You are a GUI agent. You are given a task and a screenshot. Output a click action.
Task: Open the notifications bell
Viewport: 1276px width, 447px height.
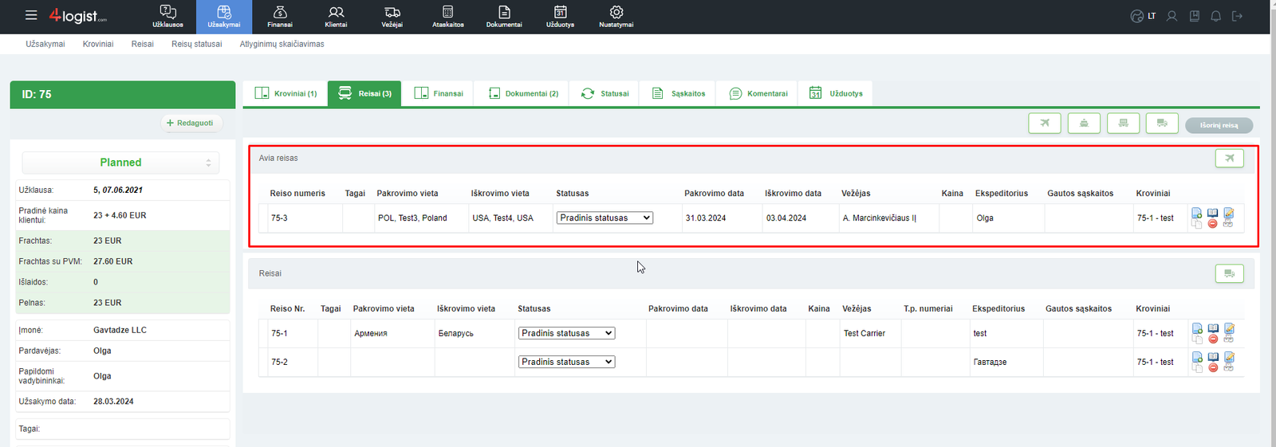pyautogui.click(x=1215, y=16)
